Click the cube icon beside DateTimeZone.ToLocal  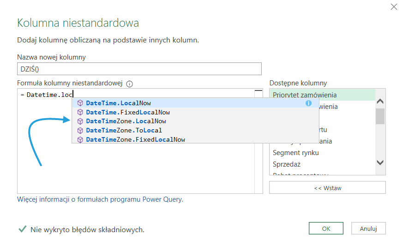80,130
